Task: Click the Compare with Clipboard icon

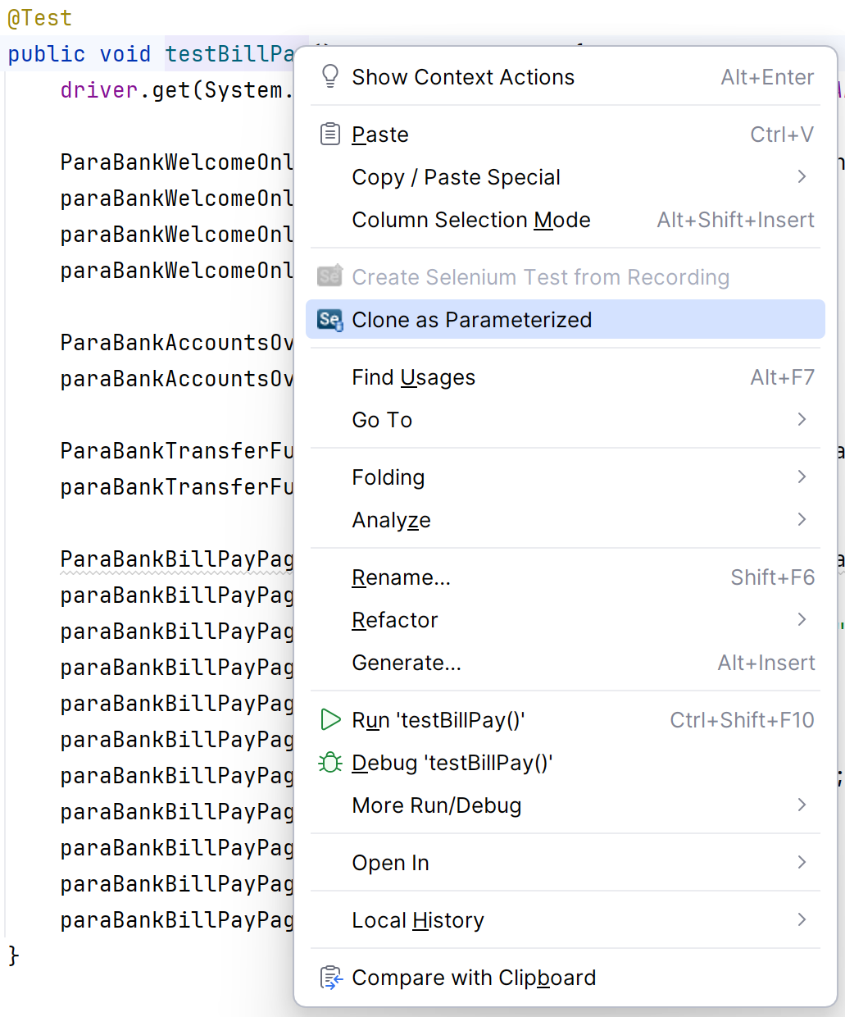Action: [330, 978]
